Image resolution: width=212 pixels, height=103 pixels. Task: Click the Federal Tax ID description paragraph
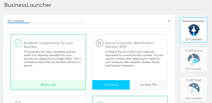pos(134,59)
